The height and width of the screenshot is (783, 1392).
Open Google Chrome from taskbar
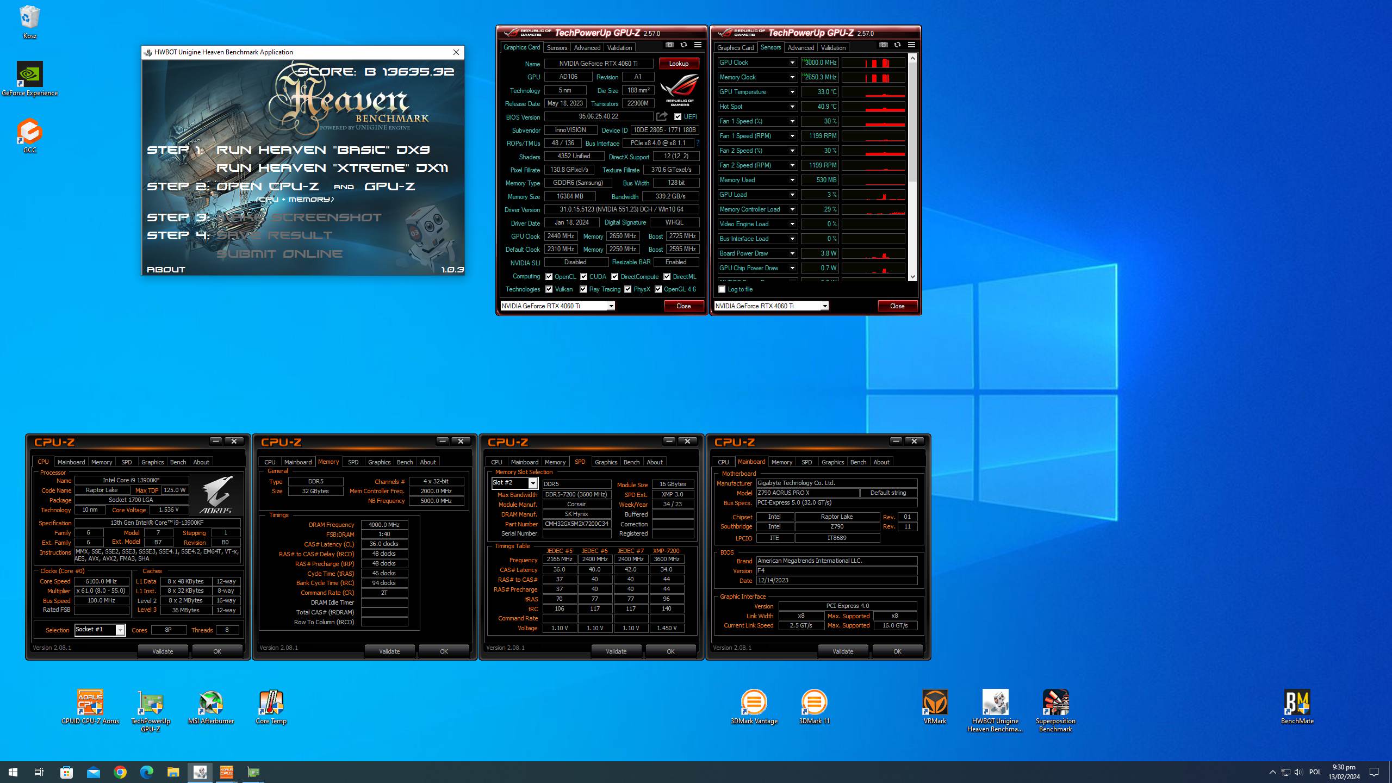(120, 772)
